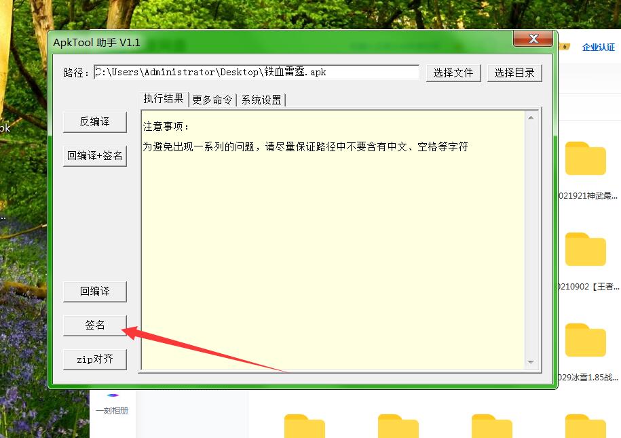Click into the 路径 path input field
The height and width of the screenshot is (438, 621).
click(257, 72)
